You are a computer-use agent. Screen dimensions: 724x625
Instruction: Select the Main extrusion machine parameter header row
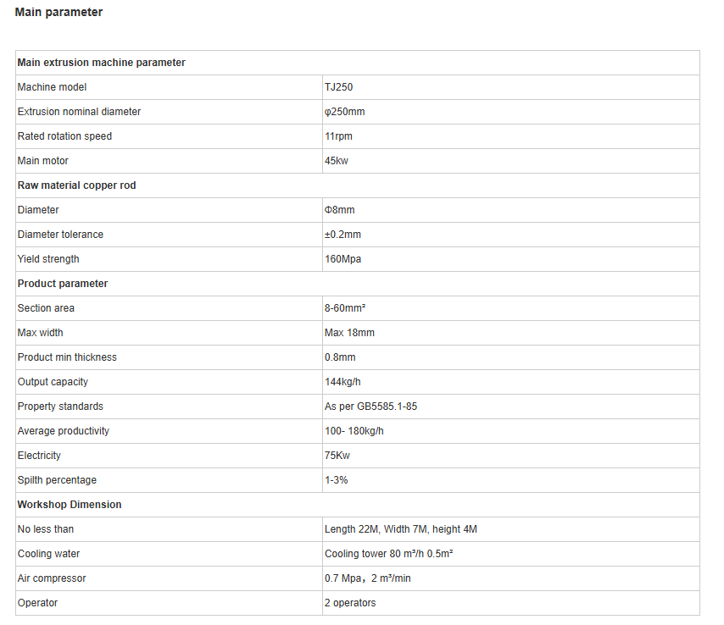tap(358, 63)
